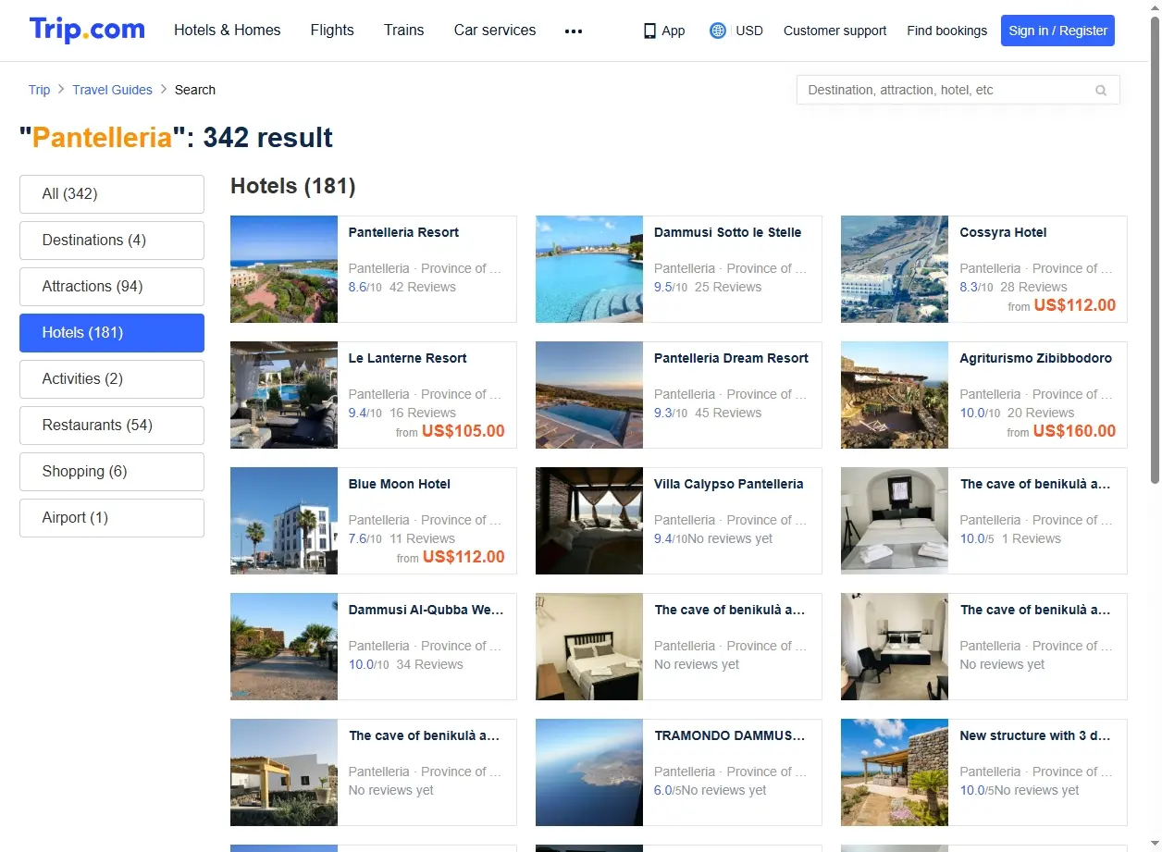Click the page vertical scrollbar
This screenshot has width=1162, height=852.
(x=1155, y=250)
